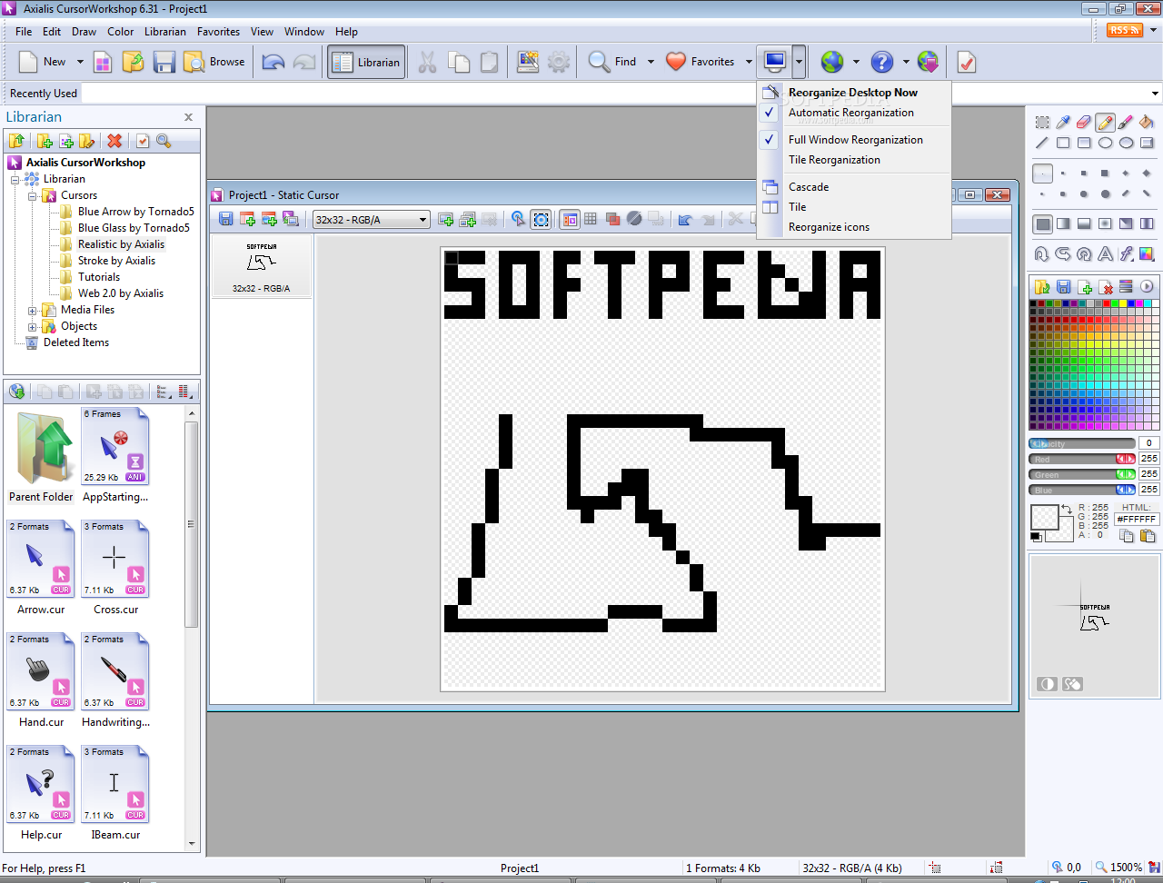Toggle the Librarian panel button

click(x=366, y=62)
